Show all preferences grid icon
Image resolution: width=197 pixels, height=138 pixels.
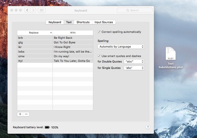(42, 10)
